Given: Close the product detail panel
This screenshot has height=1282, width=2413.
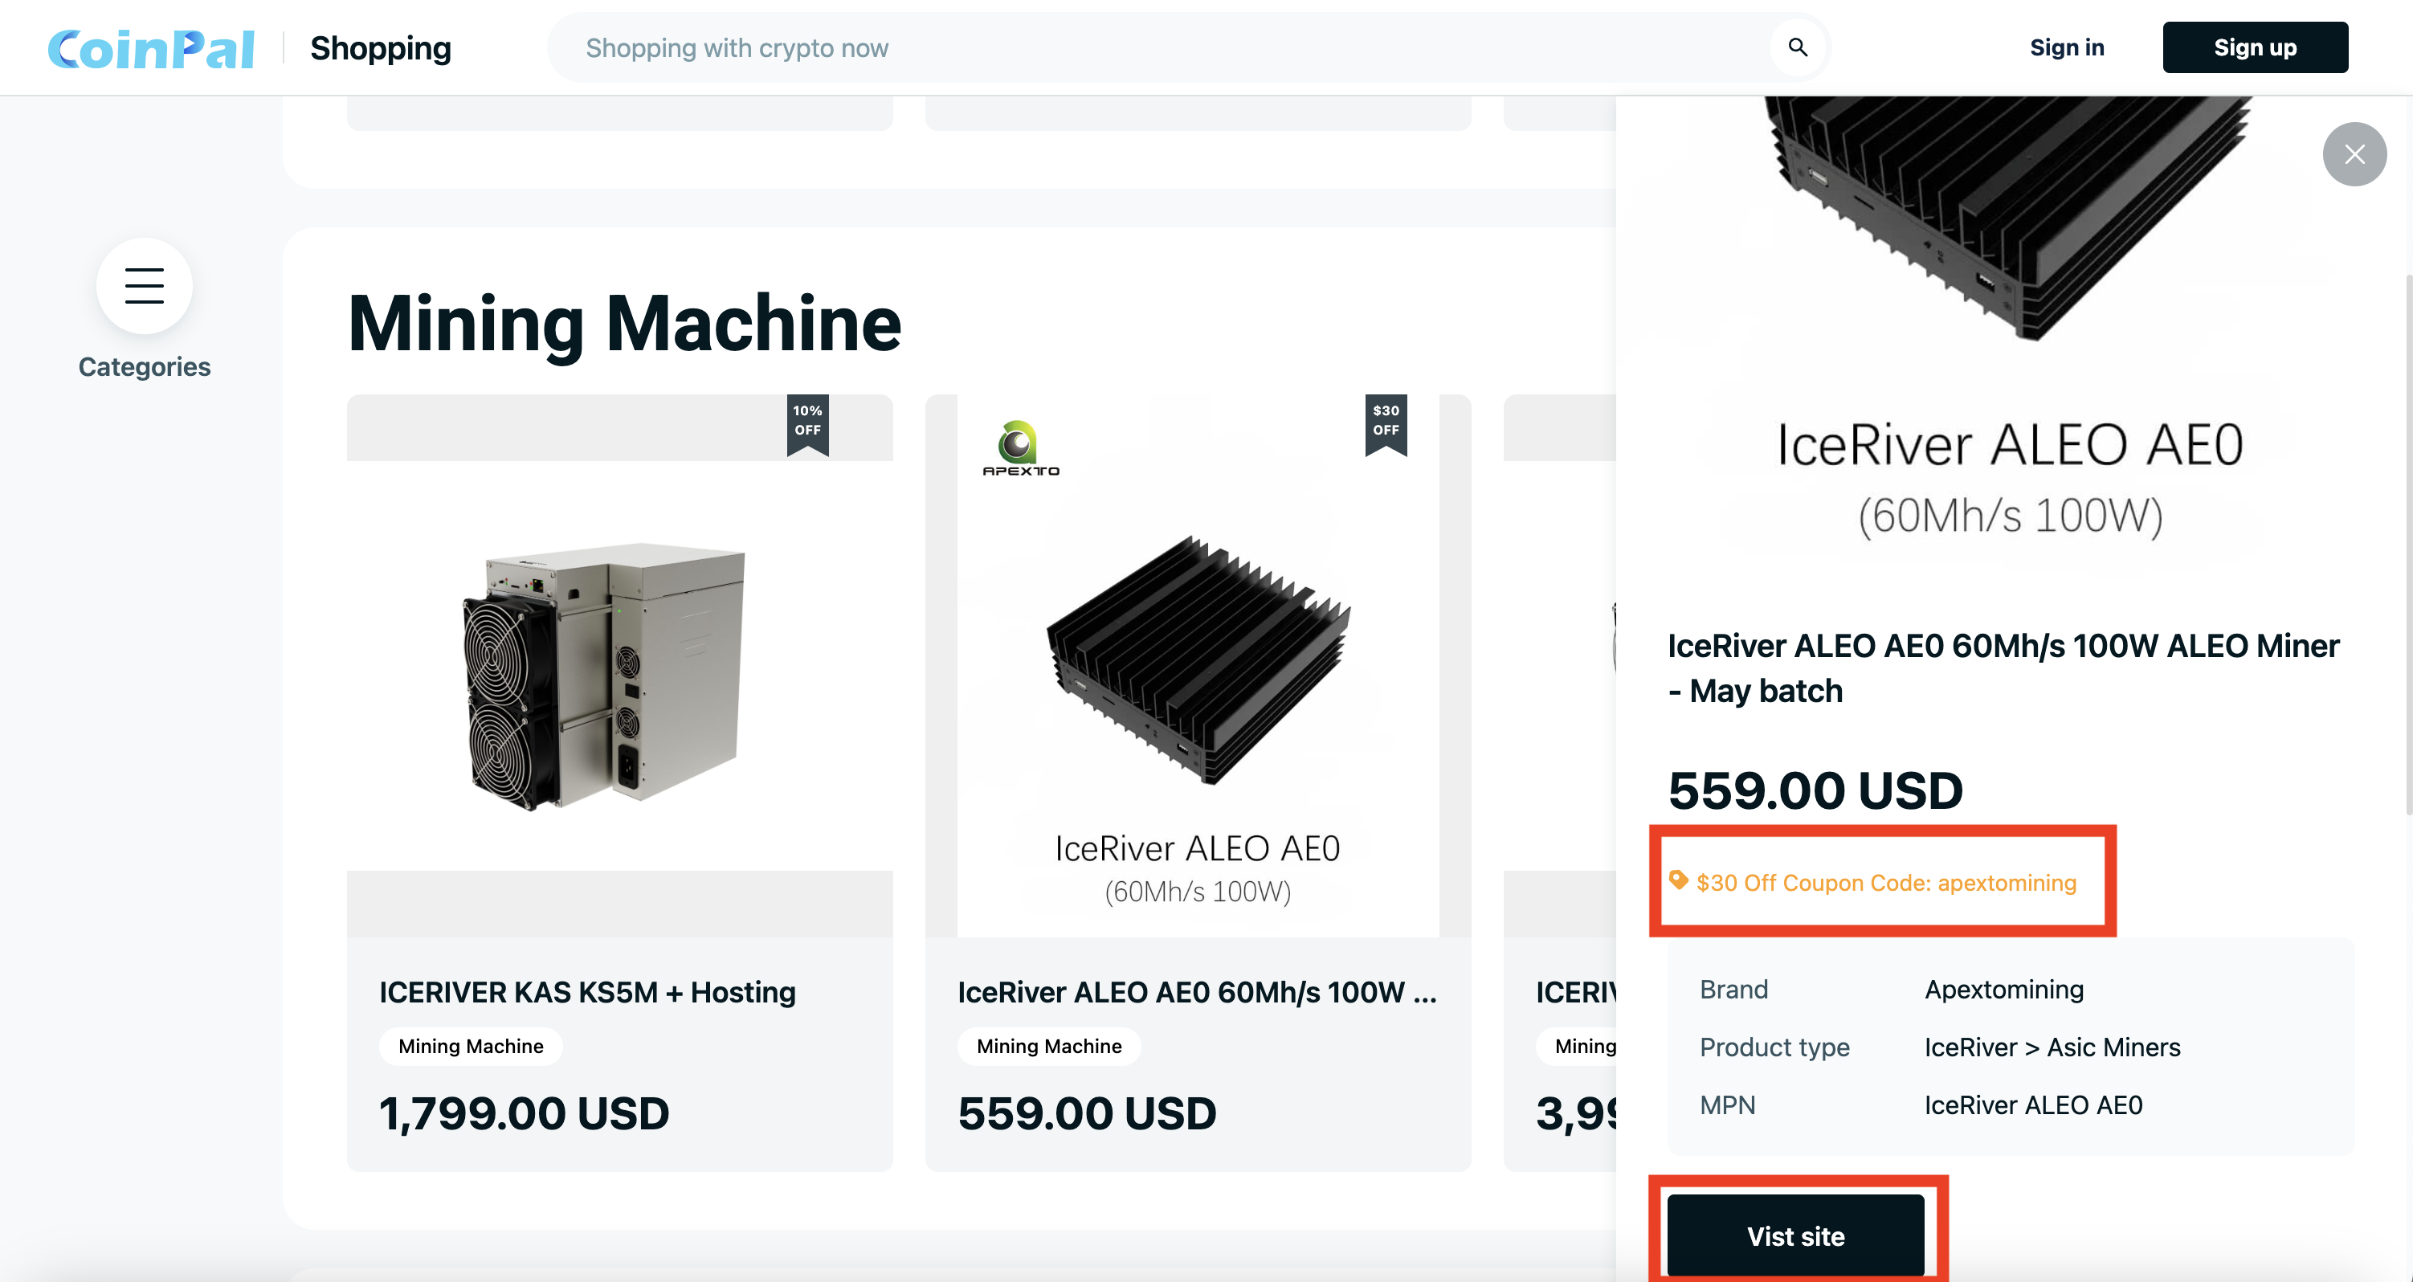Looking at the screenshot, I should pyautogui.click(x=2353, y=154).
